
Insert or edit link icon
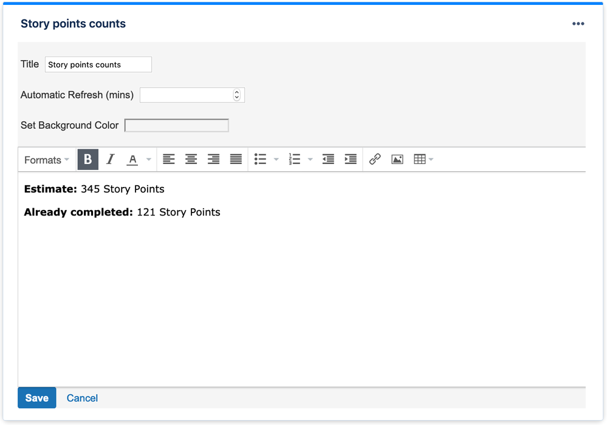tap(375, 159)
